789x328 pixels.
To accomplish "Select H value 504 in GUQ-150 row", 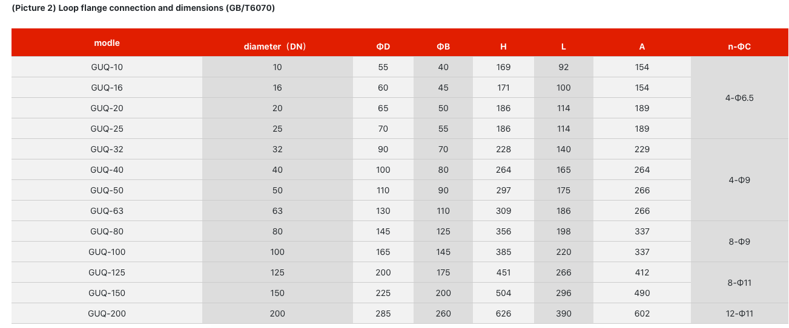I will tap(503, 293).
